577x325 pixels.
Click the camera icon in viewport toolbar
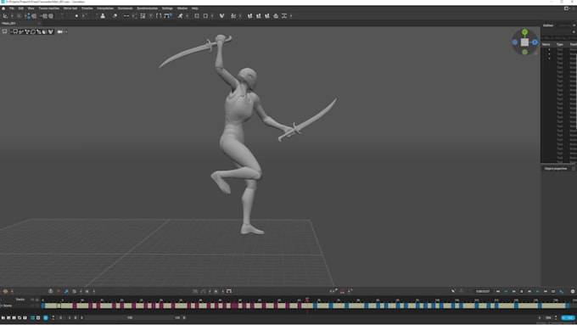[x=60, y=31]
